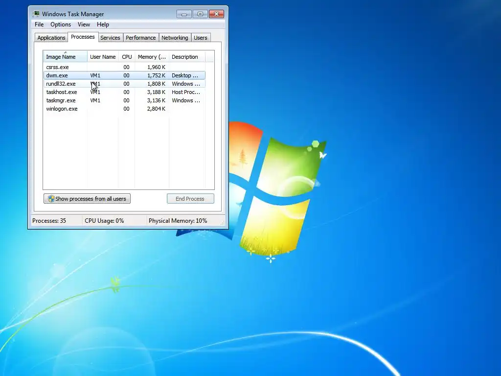This screenshot has width=501, height=376.
Task: Click the uac shield icon on Show processes button
Action: pyautogui.click(x=51, y=199)
